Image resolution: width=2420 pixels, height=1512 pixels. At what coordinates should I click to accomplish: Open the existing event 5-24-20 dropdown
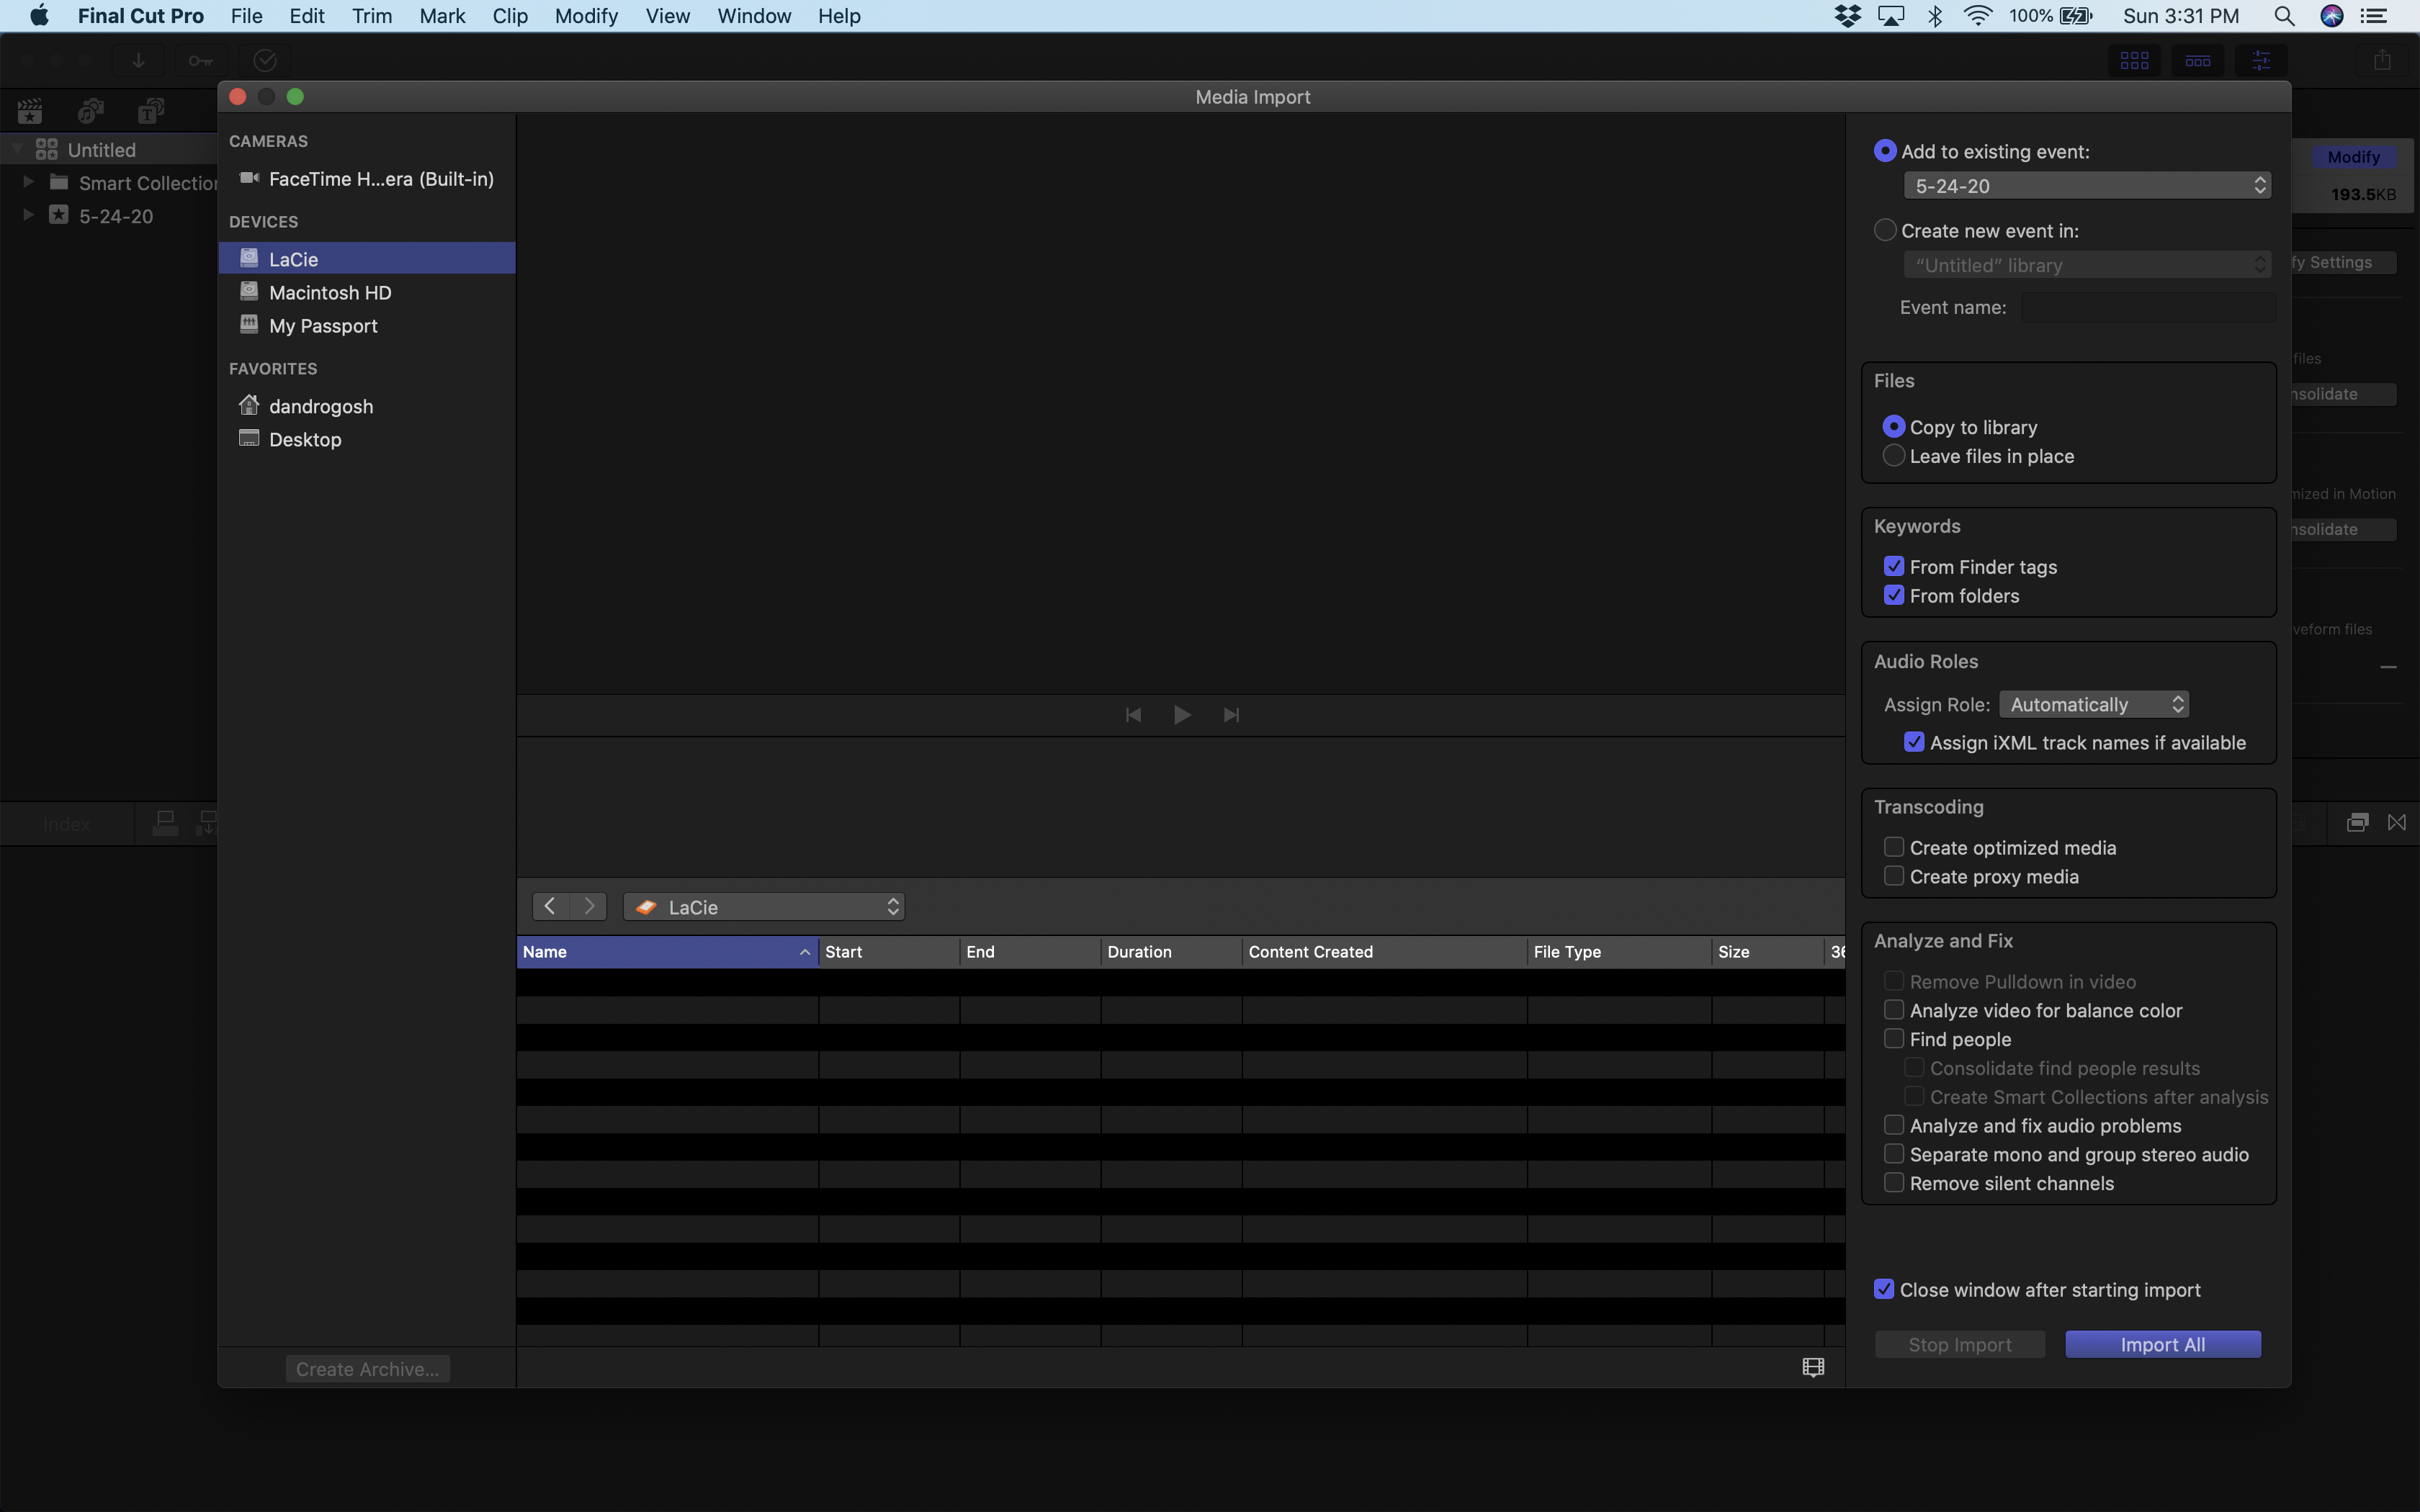(x=2086, y=186)
